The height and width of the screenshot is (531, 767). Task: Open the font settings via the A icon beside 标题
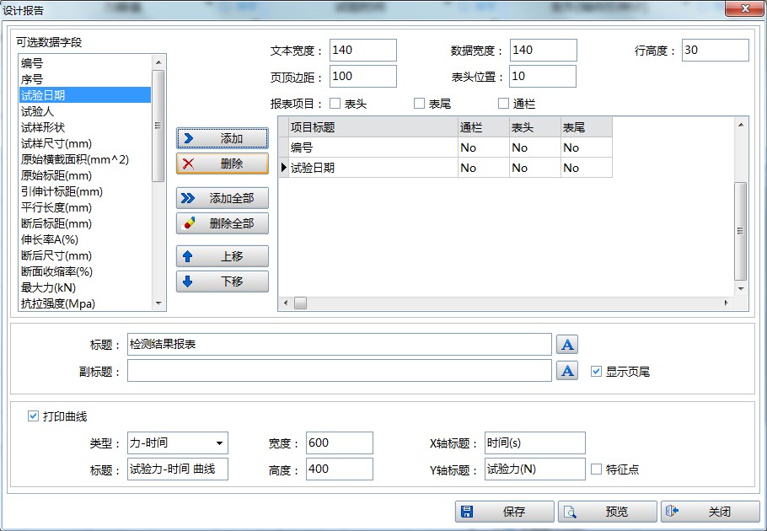[x=566, y=343]
